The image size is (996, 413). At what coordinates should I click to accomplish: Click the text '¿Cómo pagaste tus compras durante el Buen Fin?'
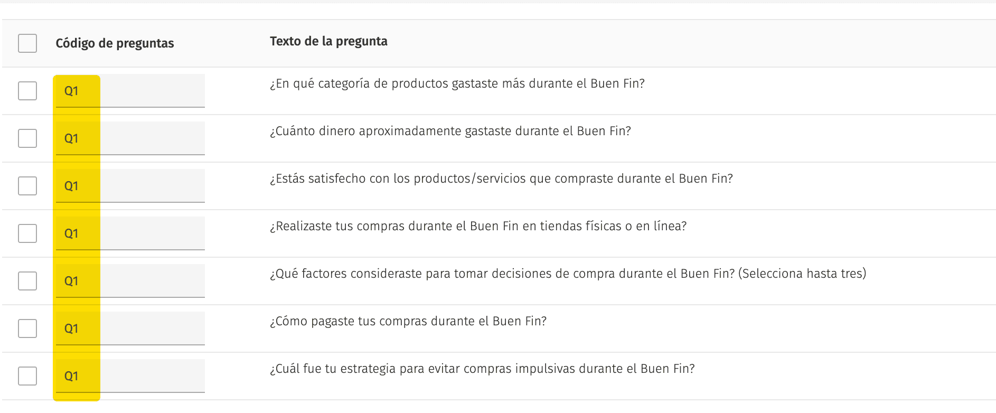(x=408, y=321)
